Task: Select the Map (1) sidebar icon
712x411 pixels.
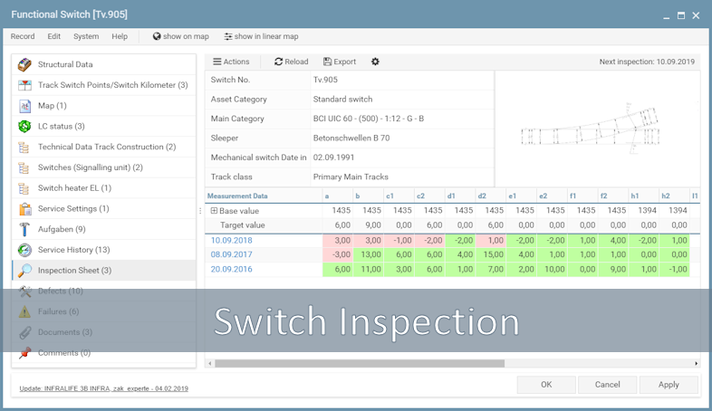Action: [24, 106]
